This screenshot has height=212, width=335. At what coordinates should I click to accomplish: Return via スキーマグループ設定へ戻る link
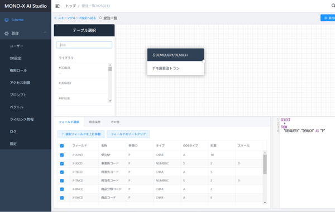pyautogui.click(x=75, y=18)
